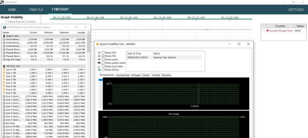Click the Graph Visibility heading
Image resolution: width=308 pixels, height=138 pixels.
pyautogui.click(x=12, y=17)
